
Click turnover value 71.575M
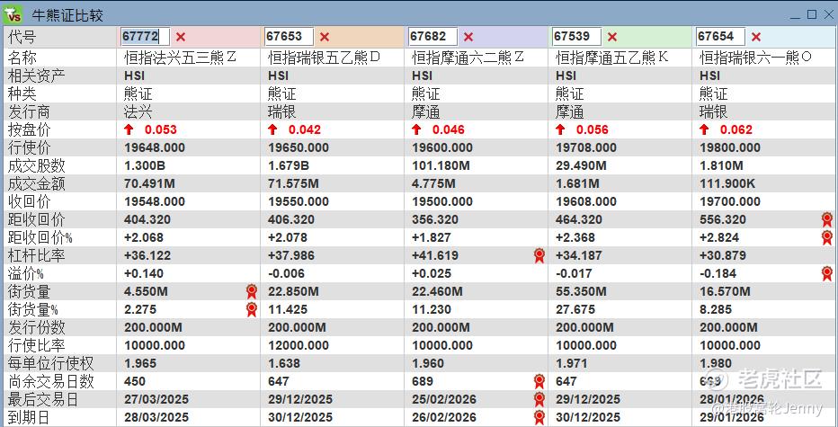tap(293, 184)
